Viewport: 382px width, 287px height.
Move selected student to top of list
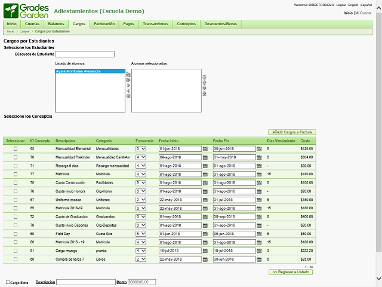(204, 77)
